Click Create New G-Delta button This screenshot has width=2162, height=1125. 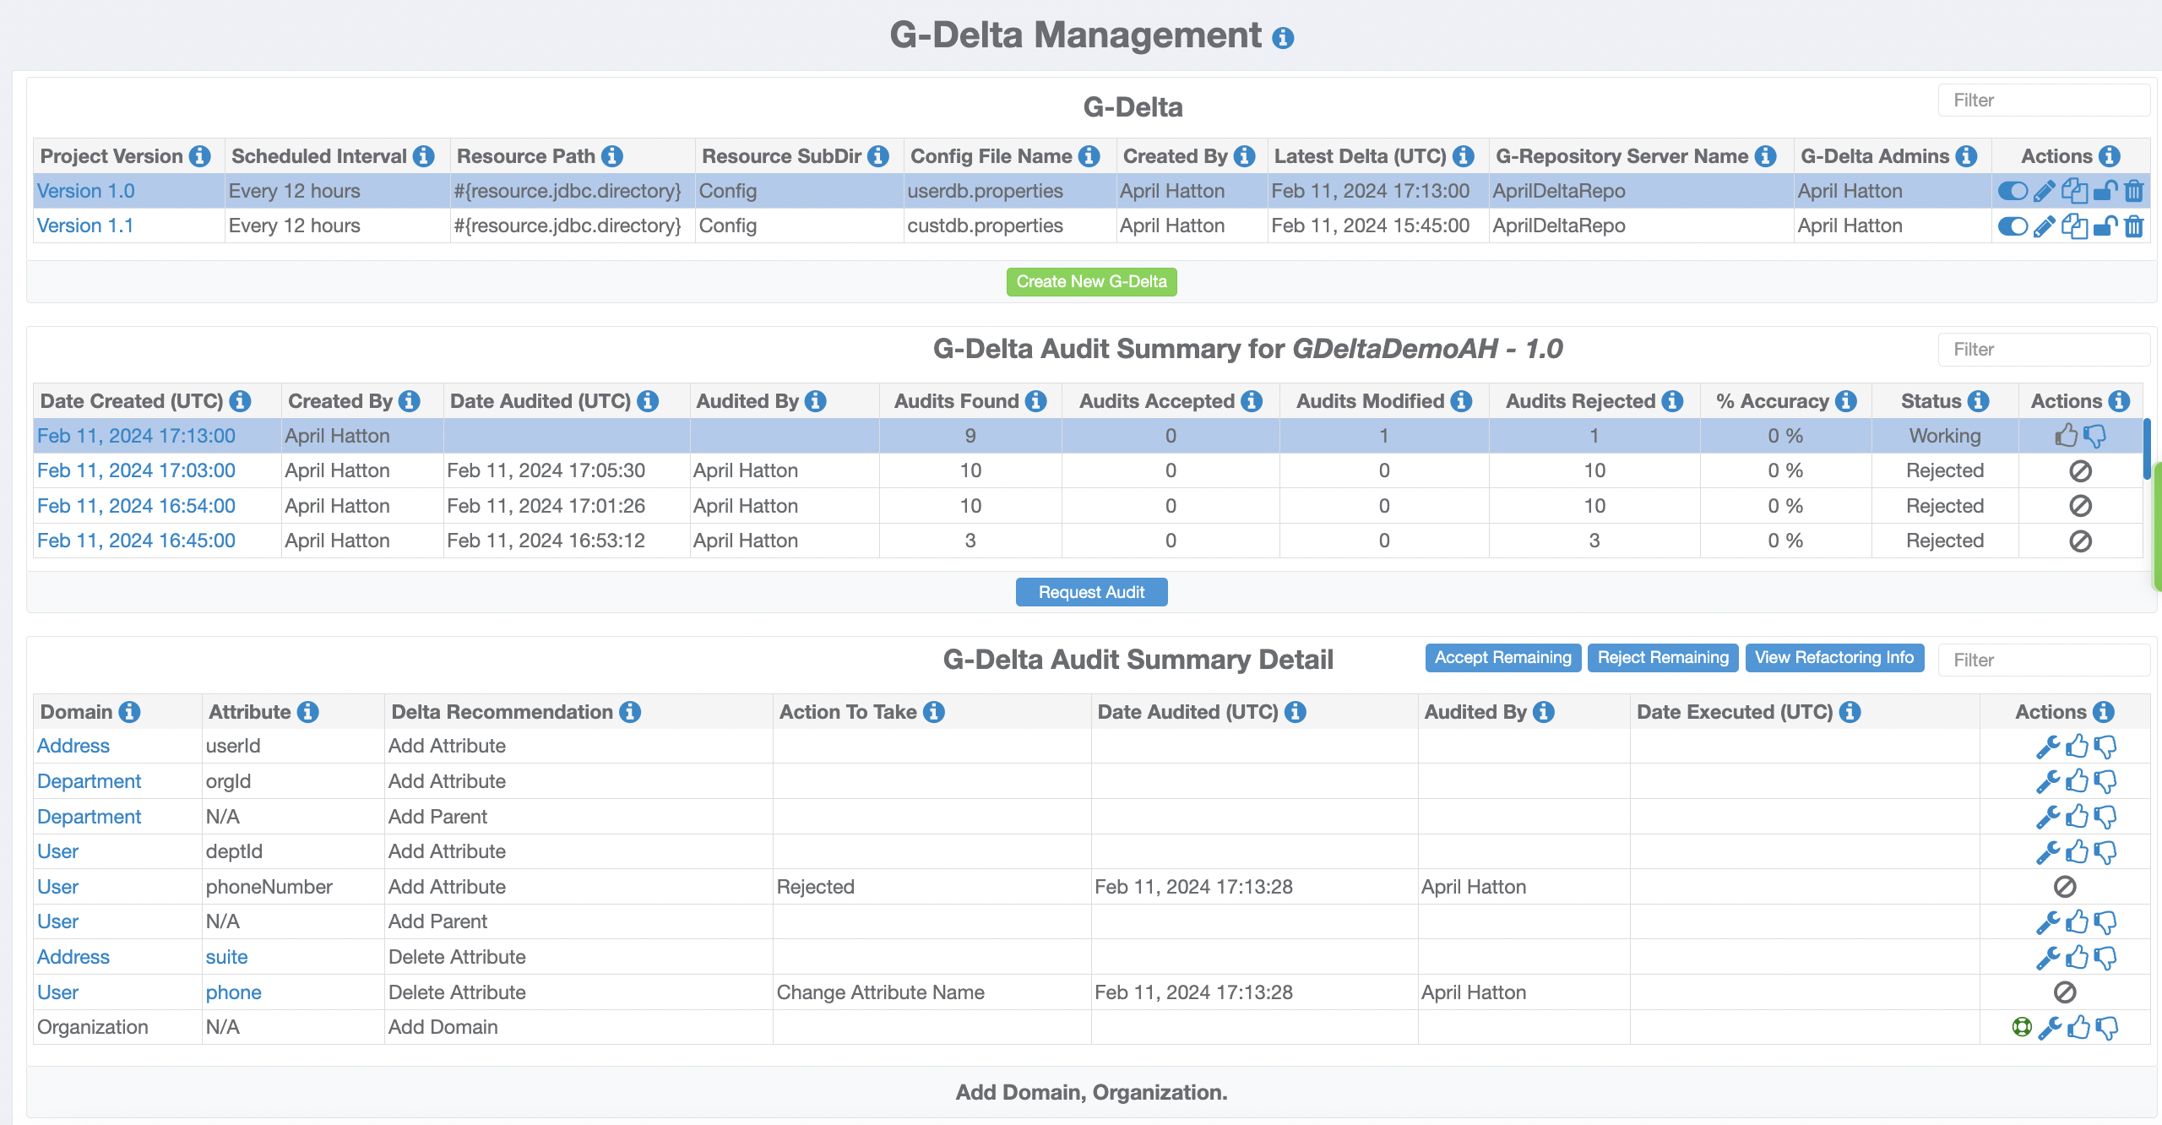1091,281
